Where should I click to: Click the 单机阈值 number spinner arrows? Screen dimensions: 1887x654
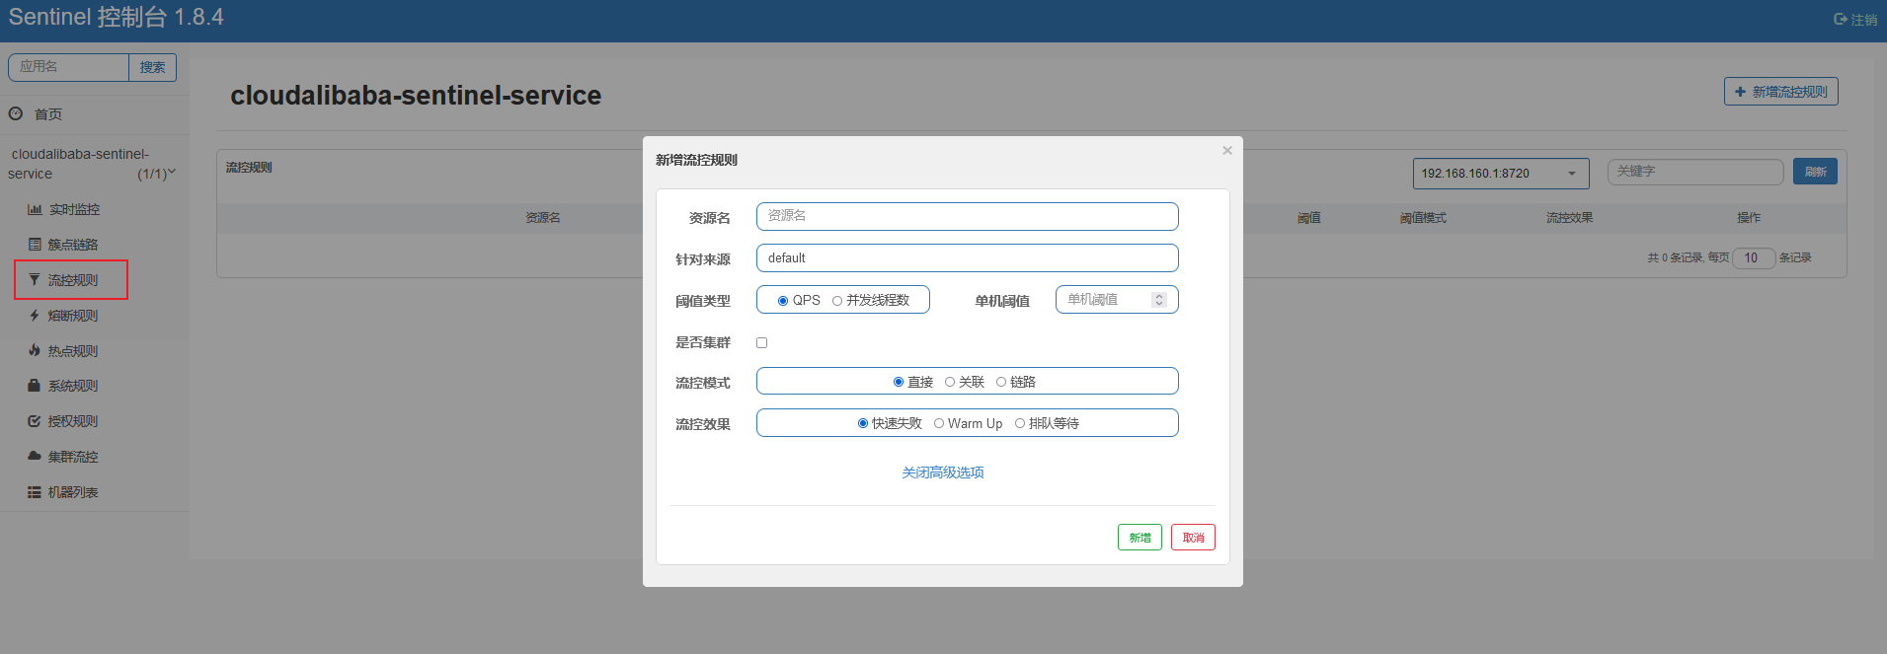[x=1159, y=300]
